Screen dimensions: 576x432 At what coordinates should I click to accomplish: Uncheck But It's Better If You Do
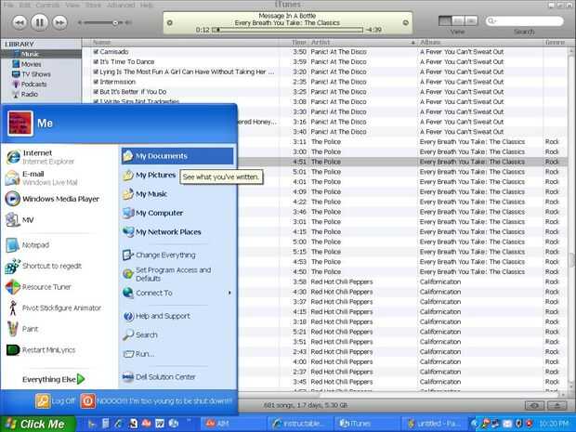coord(96,92)
